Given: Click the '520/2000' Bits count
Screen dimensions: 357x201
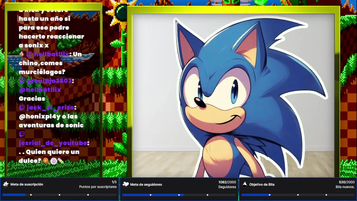Looking at the screenshot, I should [347, 182].
